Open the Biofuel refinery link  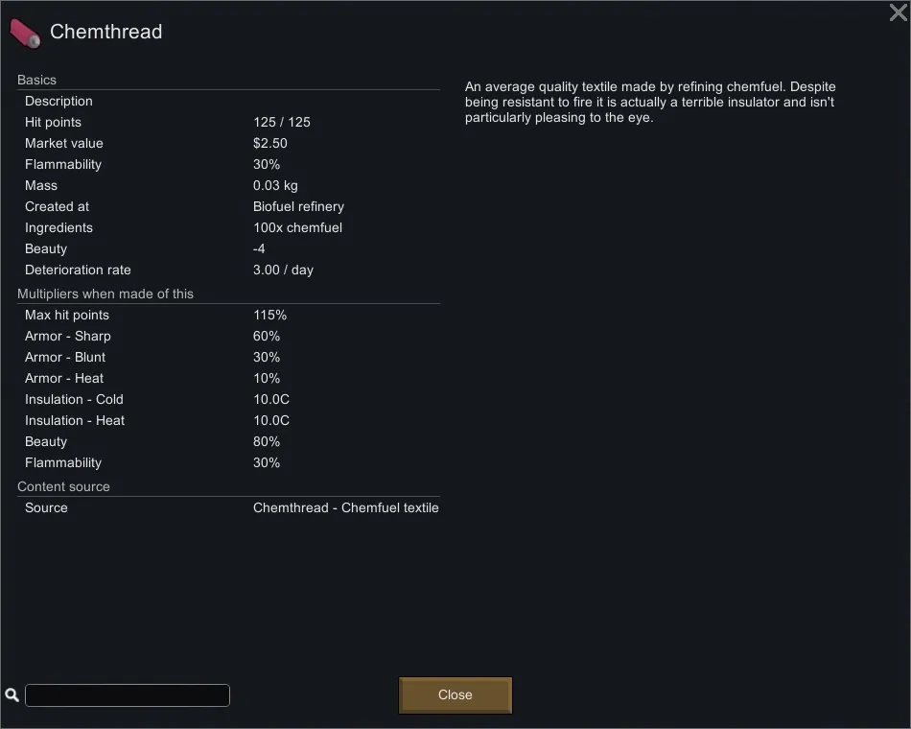298,206
